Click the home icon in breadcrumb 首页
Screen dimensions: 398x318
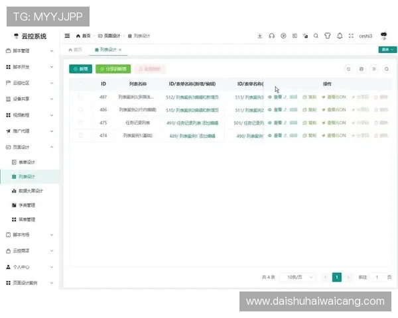pyautogui.click(x=78, y=36)
